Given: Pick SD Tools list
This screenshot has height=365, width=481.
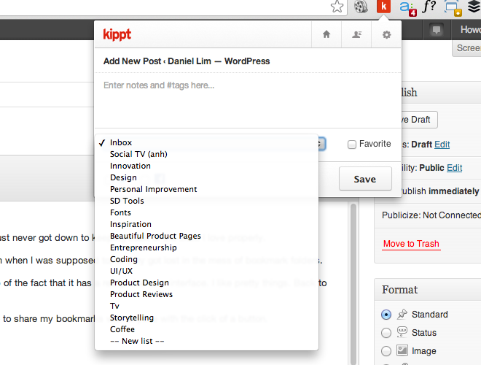Looking at the screenshot, I should [x=206, y=201].
